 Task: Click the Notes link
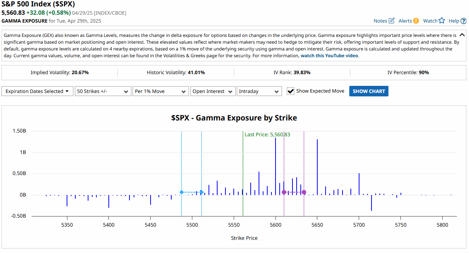tap(381, 21)
